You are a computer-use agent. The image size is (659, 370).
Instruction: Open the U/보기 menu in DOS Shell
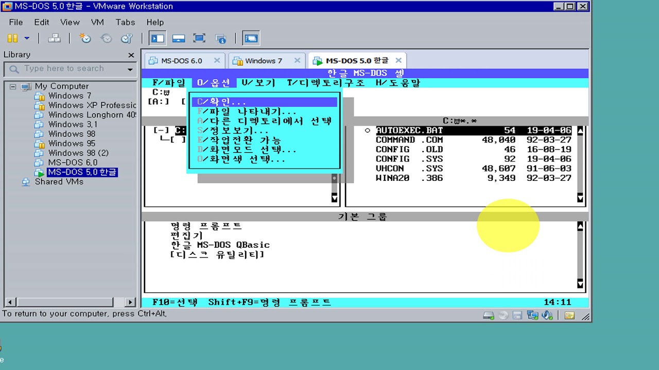coord(258,83)
